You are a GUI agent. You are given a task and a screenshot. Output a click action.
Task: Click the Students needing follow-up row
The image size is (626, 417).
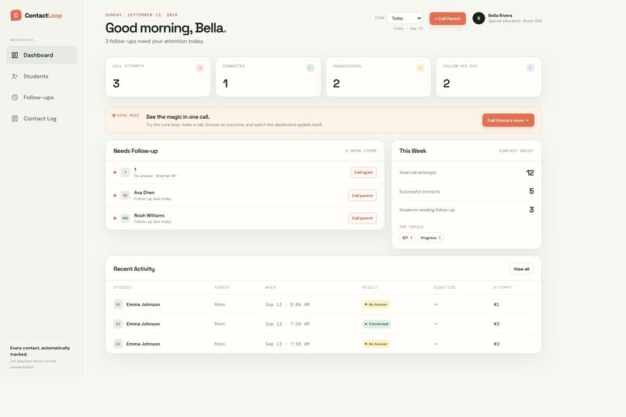(466, 210)
